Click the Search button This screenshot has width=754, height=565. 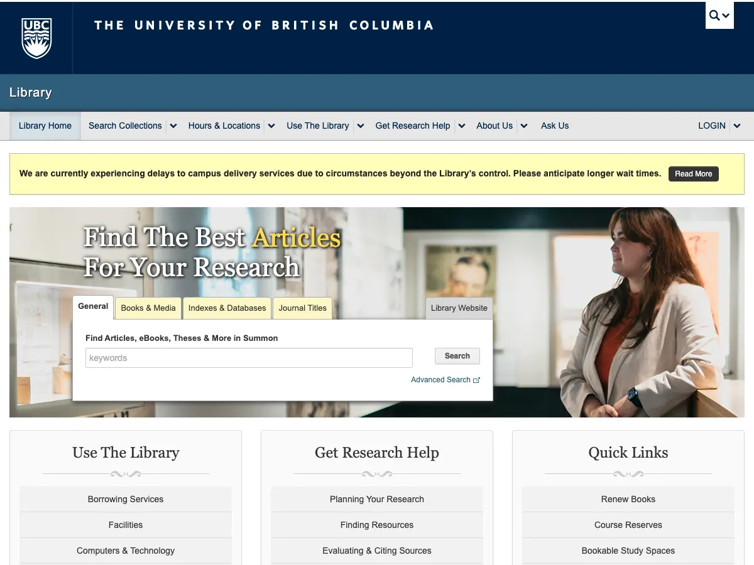pos(457,356)
